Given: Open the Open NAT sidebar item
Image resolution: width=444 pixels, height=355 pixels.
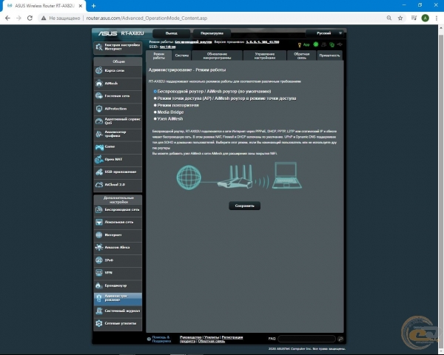Looking at the screenshot, I should (x=118, y=160).
